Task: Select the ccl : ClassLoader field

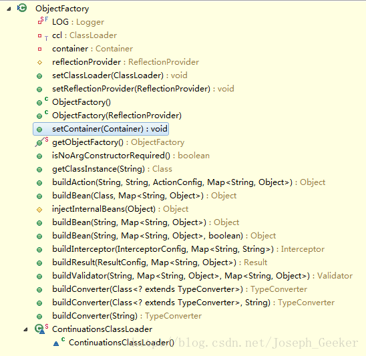Action: (x=85, y=35)
